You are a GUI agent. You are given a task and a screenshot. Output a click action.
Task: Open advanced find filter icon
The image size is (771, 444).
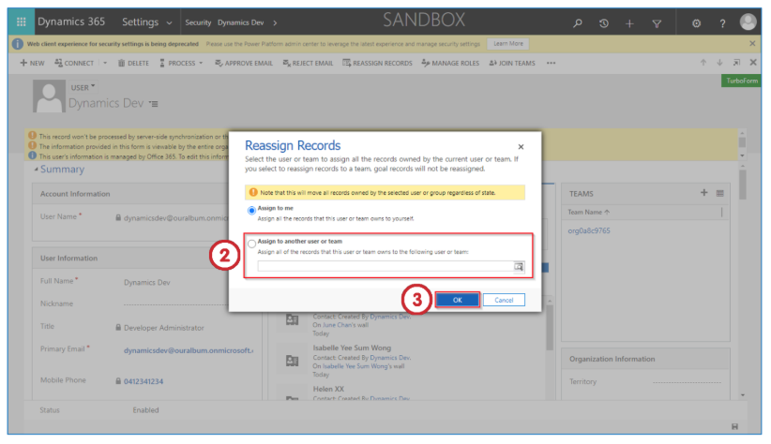[x=657, y=22]
